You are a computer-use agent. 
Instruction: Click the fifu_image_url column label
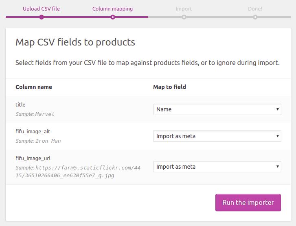click(x=33, y=159)
